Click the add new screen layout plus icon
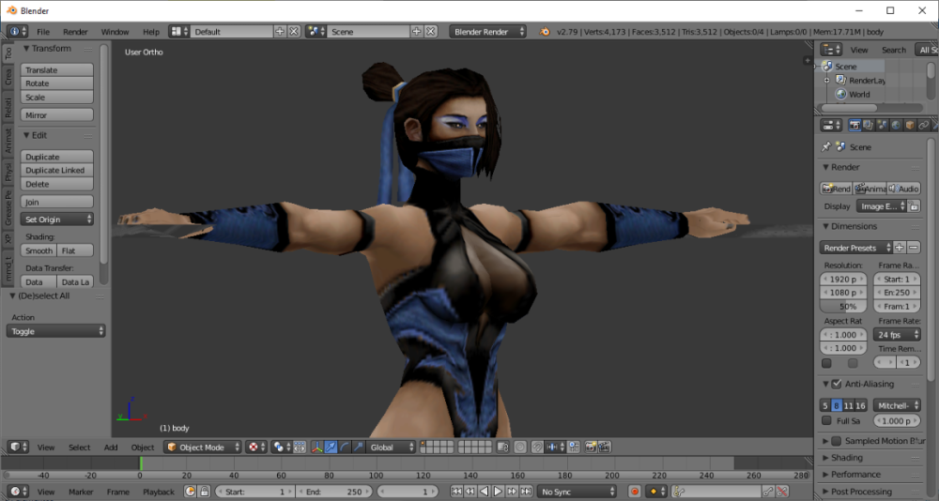Screen dimensions: 939x501 pos(280,31)
